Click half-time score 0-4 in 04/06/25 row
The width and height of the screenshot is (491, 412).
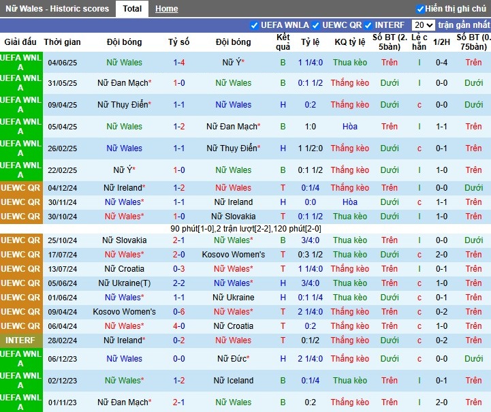click(x=441, y=63)
